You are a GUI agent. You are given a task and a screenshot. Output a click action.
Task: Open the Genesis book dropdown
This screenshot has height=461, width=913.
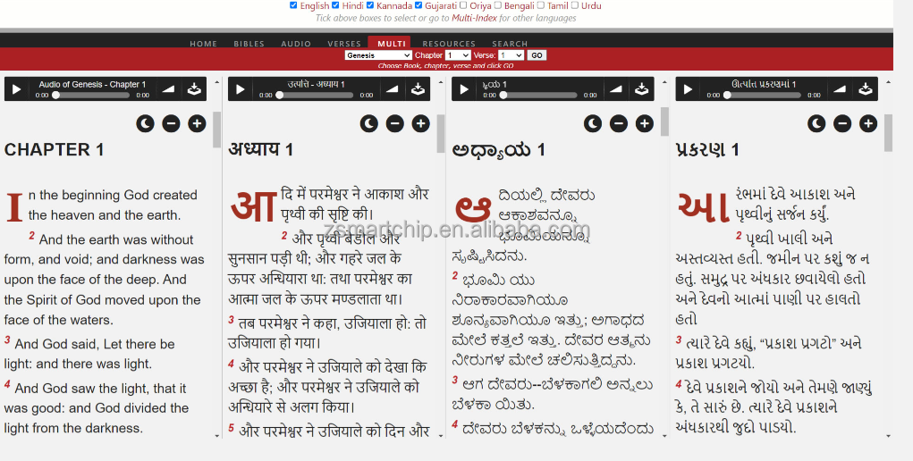377,55
